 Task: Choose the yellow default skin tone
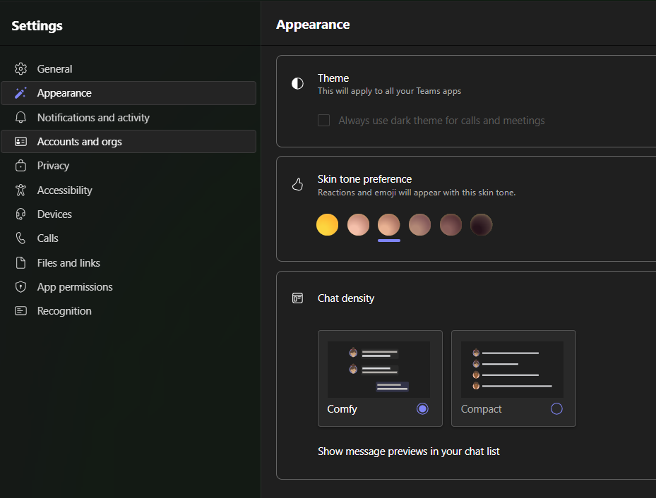tap(327, 225)
